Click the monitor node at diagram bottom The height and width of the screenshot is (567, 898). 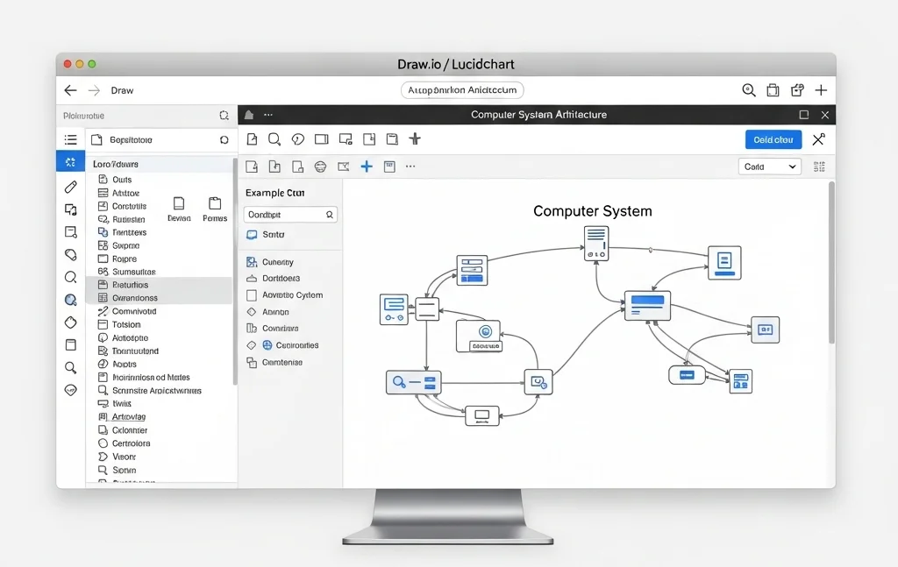click(x=482, y=415)
